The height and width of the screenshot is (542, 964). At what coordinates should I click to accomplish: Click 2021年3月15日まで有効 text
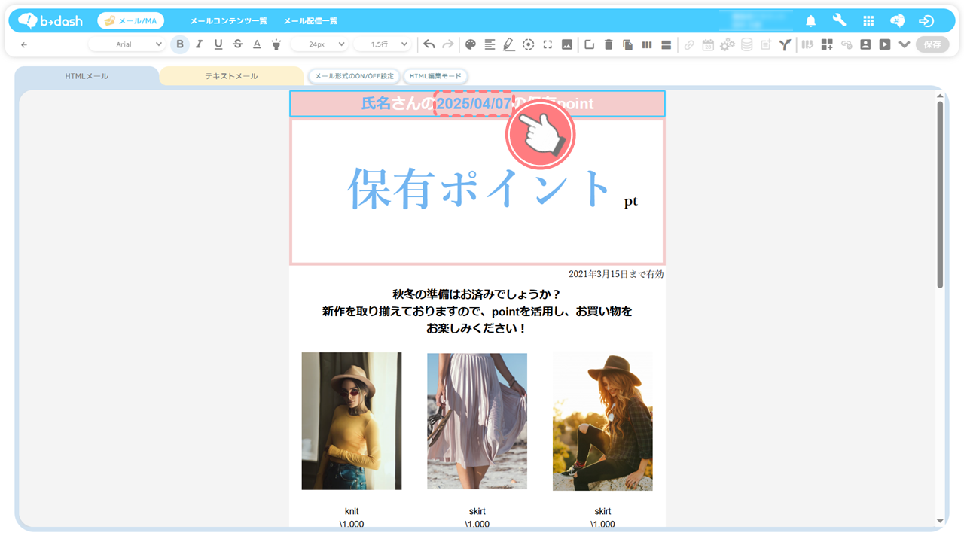(616, 274)
